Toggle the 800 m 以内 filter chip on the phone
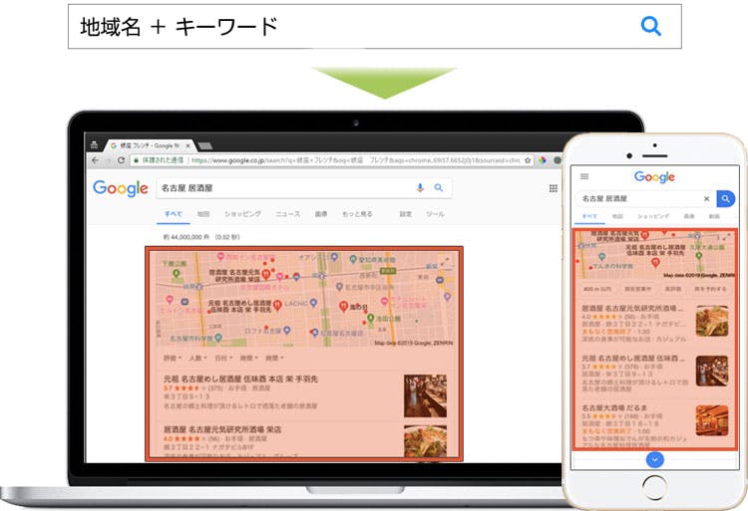The height and width of the screenshot is (511, 748). [x=597, y=289]
